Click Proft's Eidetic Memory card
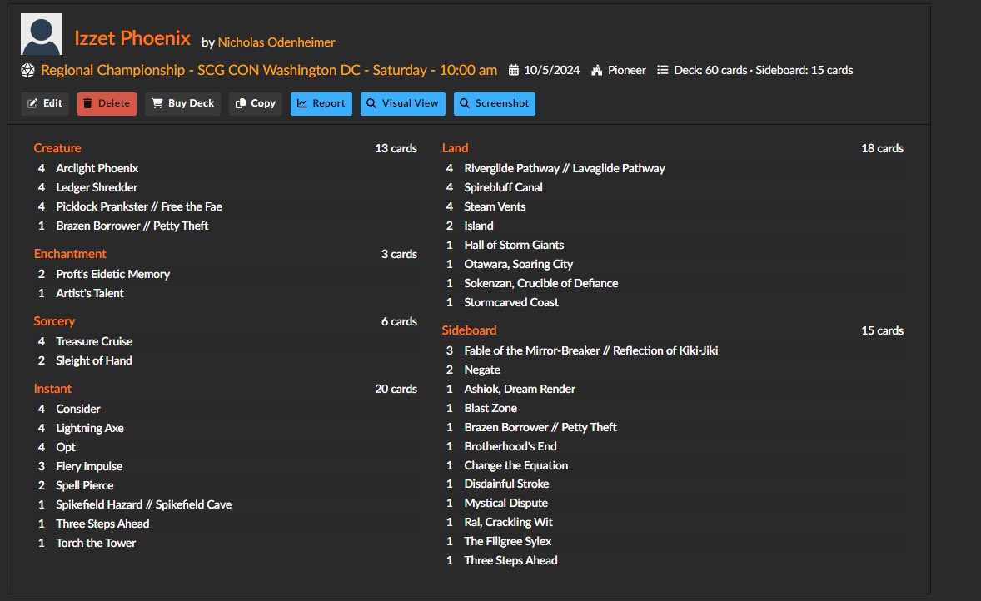Viewport: 981px width, 601px height. pos(112,274)
